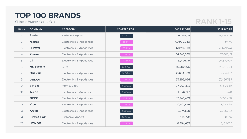Click the TOP 100 BRANDS title
Screen dimensions: 247x139
[x=48, y=16]
